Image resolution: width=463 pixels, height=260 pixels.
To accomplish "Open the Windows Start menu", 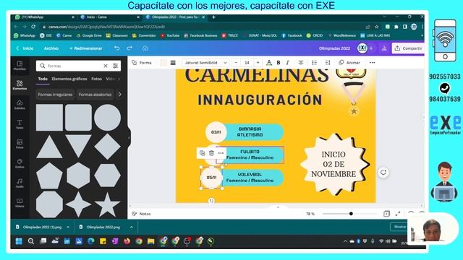I will pyautogui.click(x=19, y=241).
